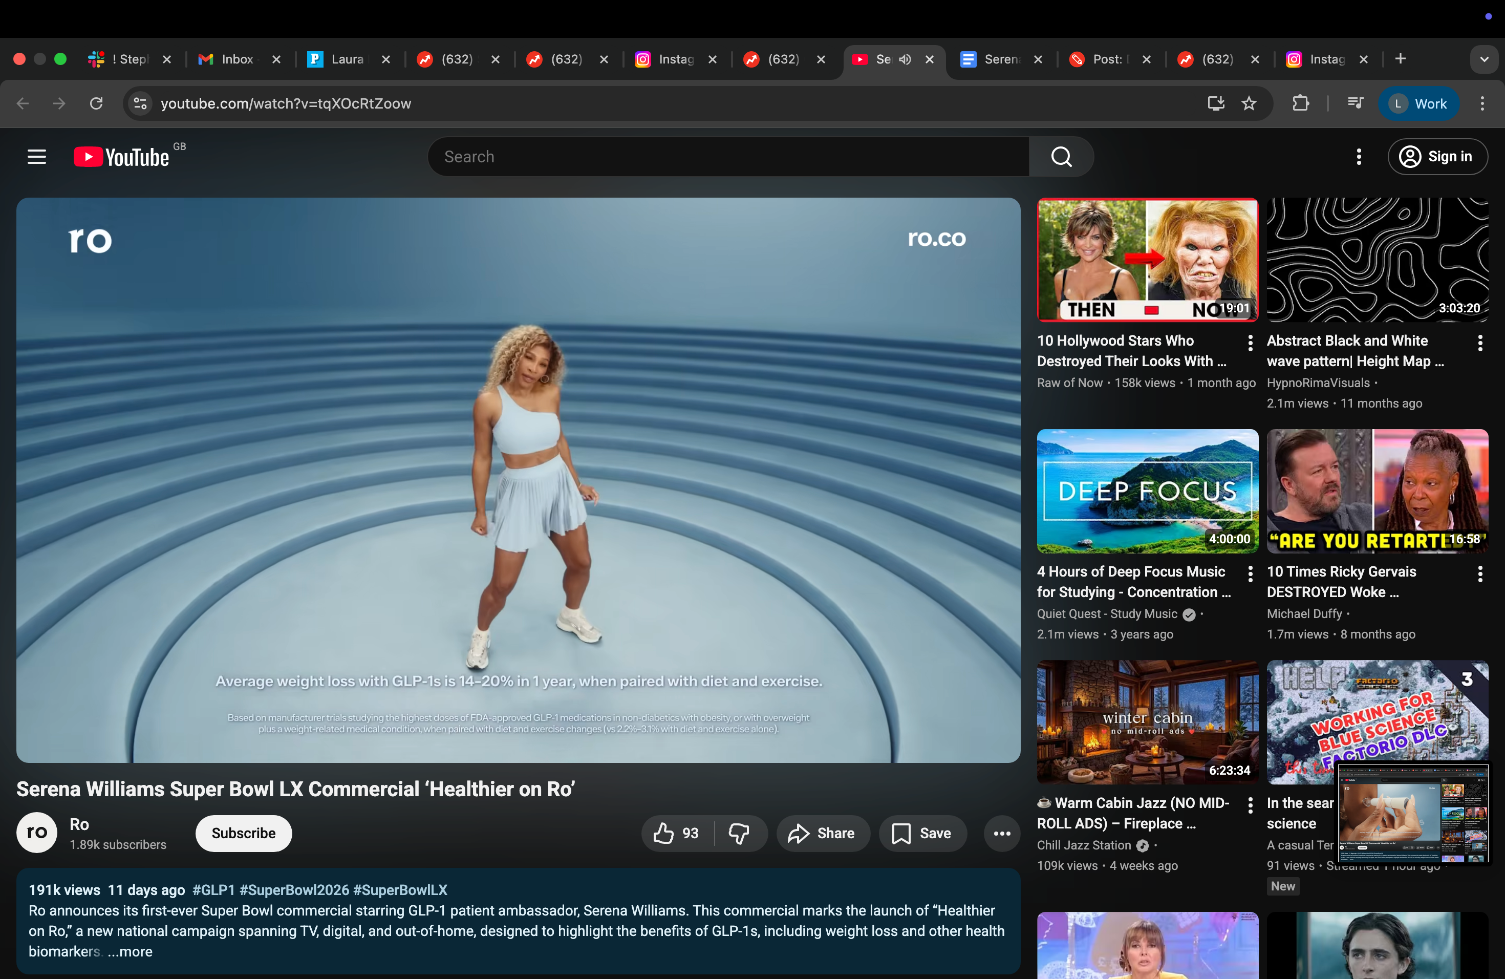Viewport: 1505px width, 979px height.
Task: Open '4 Hours of Deep Focus Music' title
Action: coord(1134,582)
